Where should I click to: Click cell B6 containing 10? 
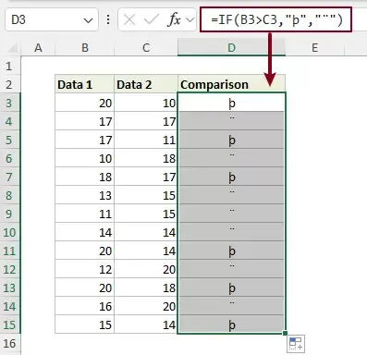pyautogui.click(x=85, y=158)
